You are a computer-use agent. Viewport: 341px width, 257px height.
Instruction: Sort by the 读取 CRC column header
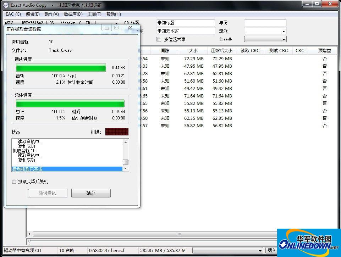250,51
